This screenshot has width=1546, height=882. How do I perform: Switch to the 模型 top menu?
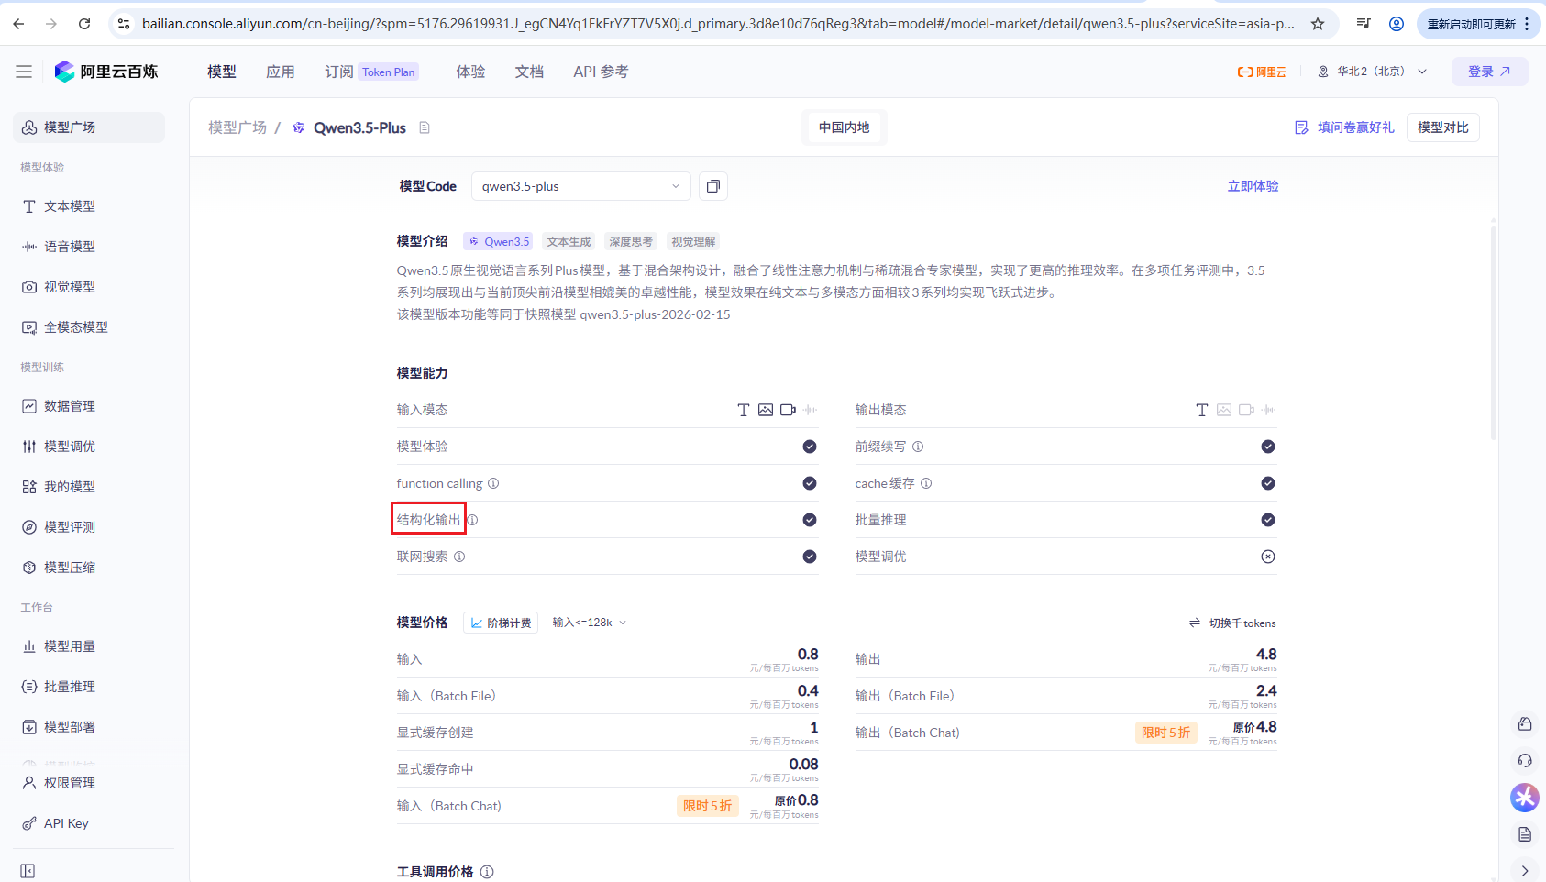point(222,72)
